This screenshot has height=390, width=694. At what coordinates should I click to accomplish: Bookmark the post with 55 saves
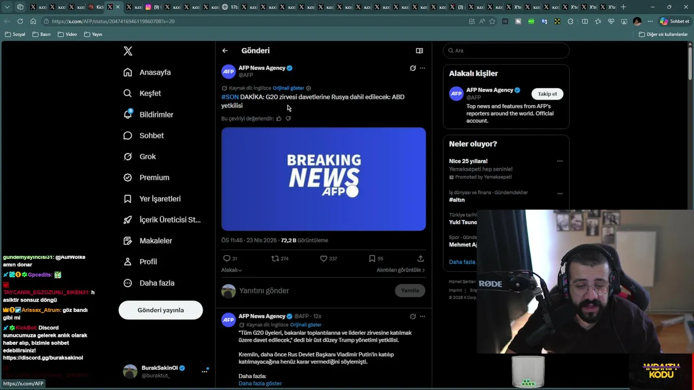tap(376, 258)
